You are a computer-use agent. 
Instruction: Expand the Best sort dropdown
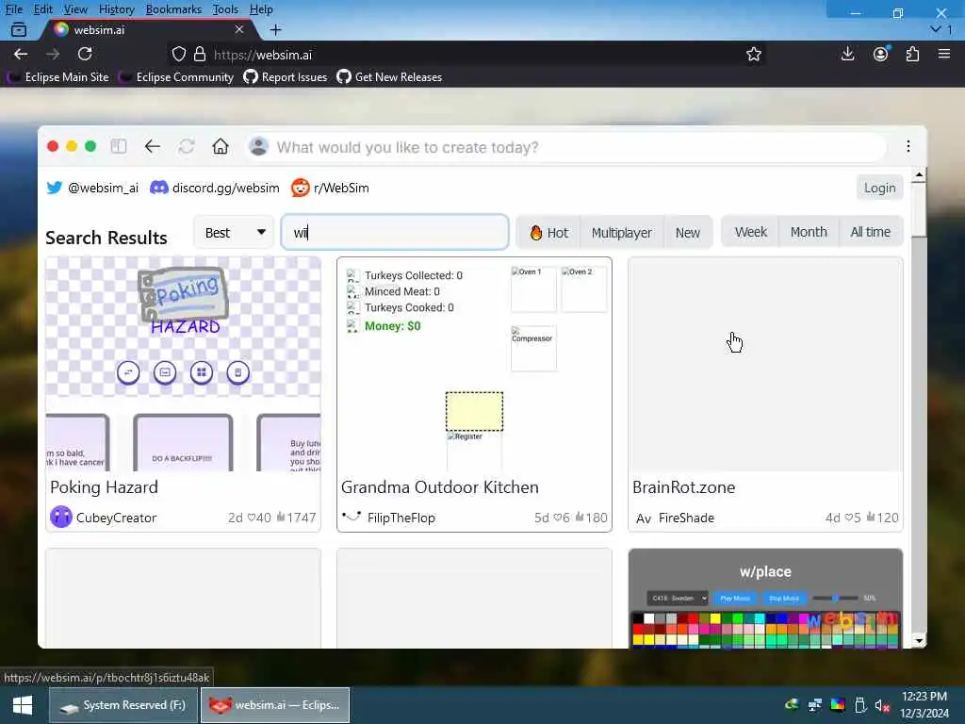pyautogui.click(x=234, y=233)
